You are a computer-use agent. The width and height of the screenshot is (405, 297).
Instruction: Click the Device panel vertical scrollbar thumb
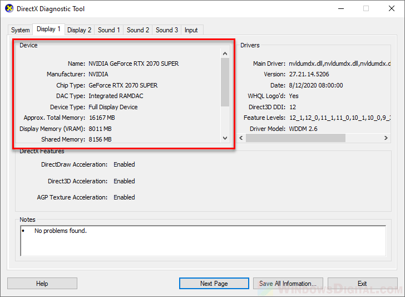click(x=225, y=82)
